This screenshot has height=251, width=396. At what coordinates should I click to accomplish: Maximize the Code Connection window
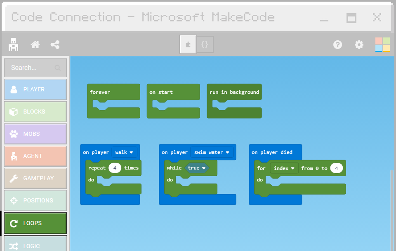[351, 18]
